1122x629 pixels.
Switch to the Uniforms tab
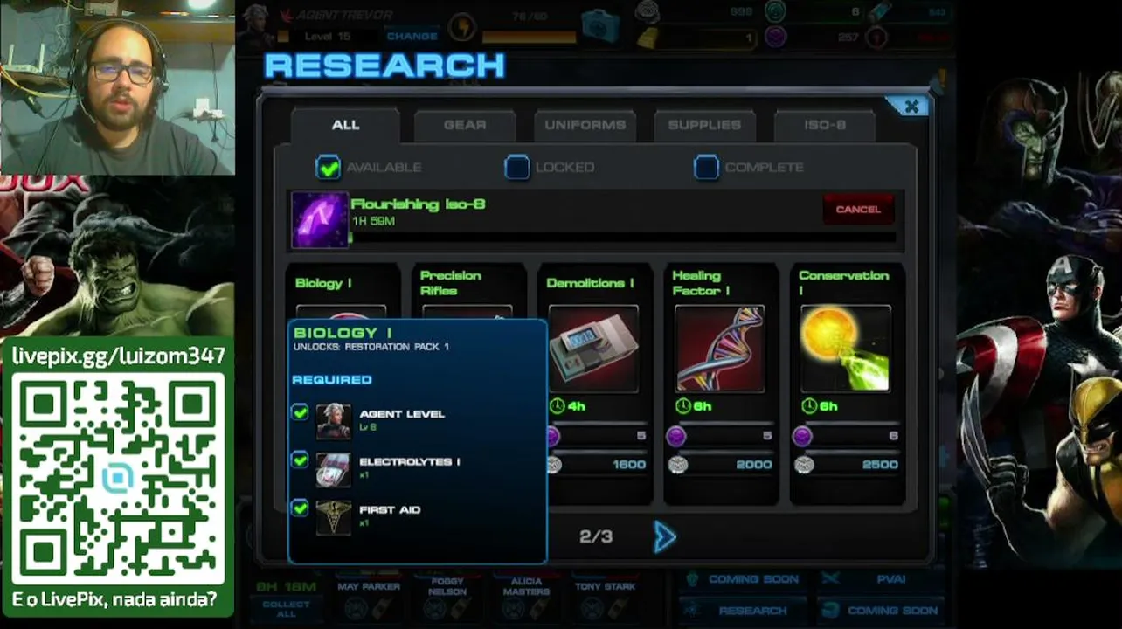point(585,125)
